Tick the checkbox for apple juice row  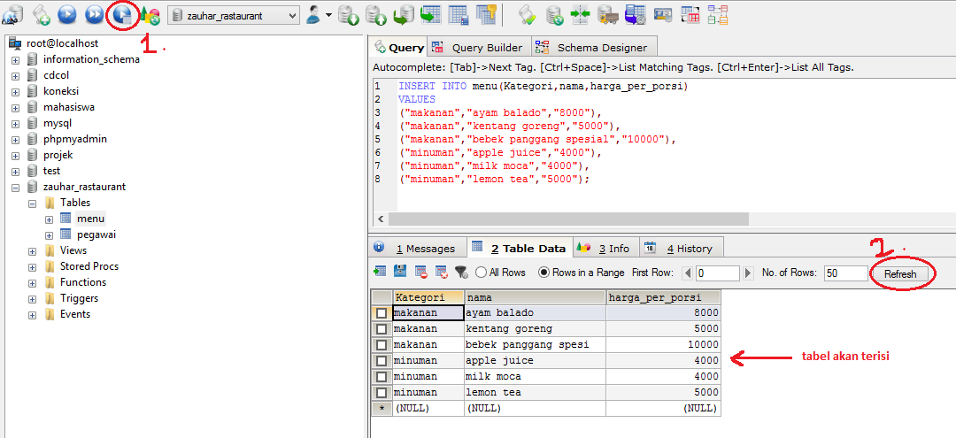click(x=382, y=361)
